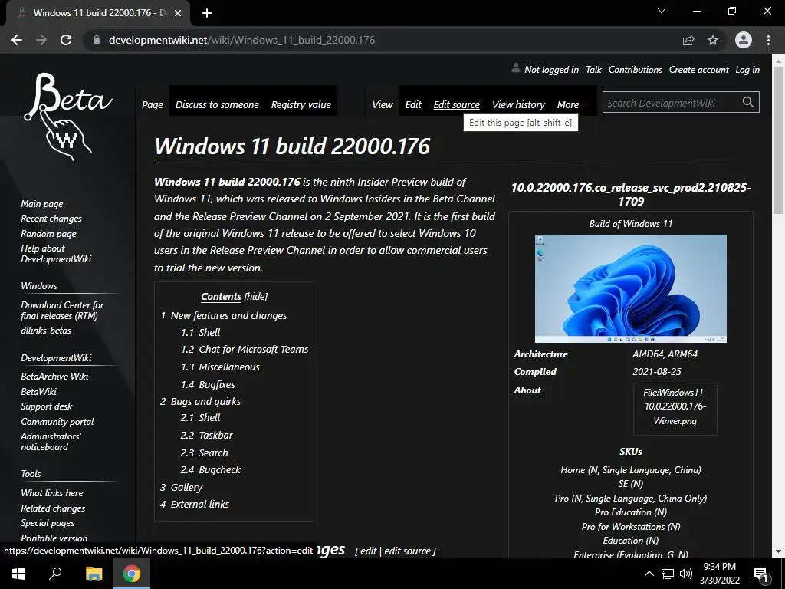The width and height of the screenshot is (785, 589).
Task: Click the Edit source tab
Action: tap(457, 104)
